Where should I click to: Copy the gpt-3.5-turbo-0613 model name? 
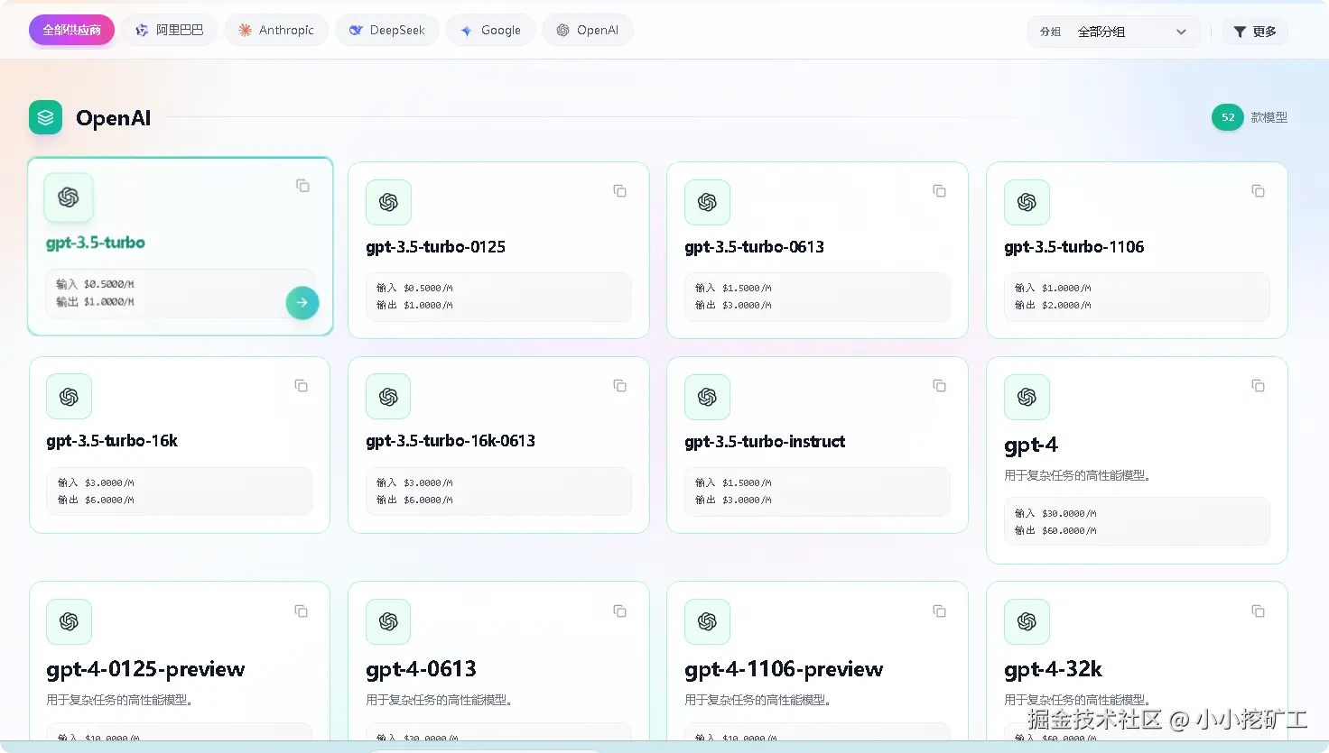click(x=940, y=191)
